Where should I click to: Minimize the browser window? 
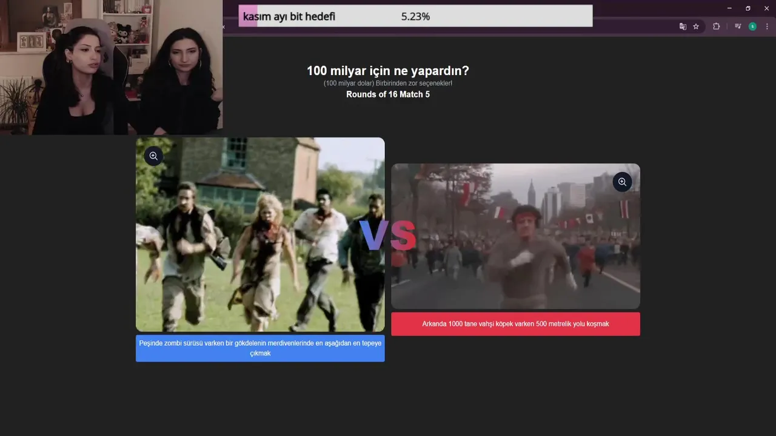click(729, 8)
